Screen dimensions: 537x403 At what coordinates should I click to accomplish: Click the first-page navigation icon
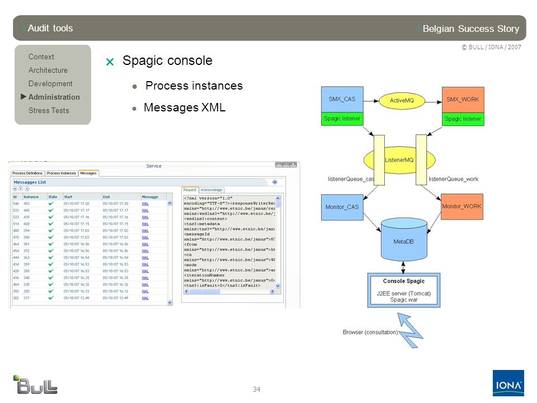click(x=15, y=189)
